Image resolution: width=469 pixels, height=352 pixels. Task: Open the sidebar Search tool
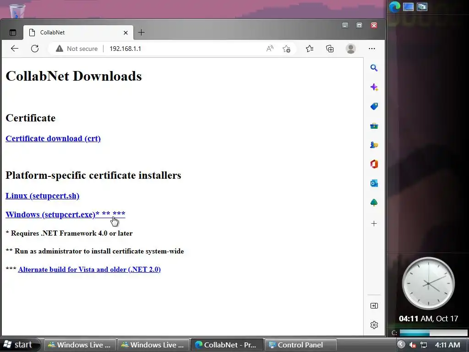(x=374, y=68)
